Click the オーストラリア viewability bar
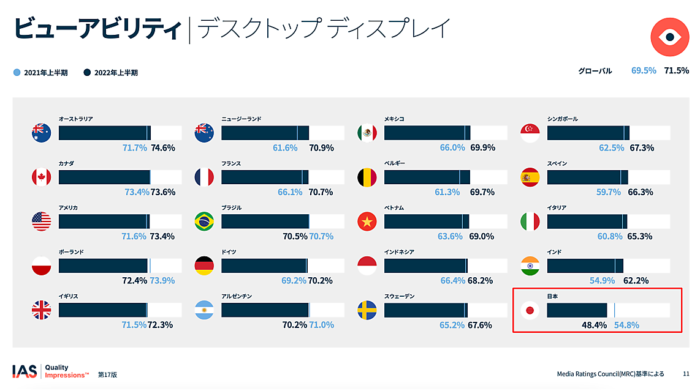This screenshot has height=391, width=700. (120, 133)
